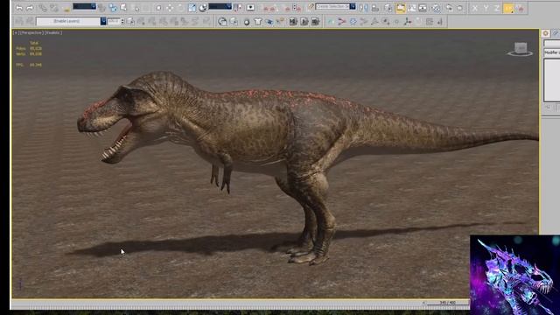The image size is (560, 315).
Task: Select the Select and Link chain tool
Action: (43, 8)
